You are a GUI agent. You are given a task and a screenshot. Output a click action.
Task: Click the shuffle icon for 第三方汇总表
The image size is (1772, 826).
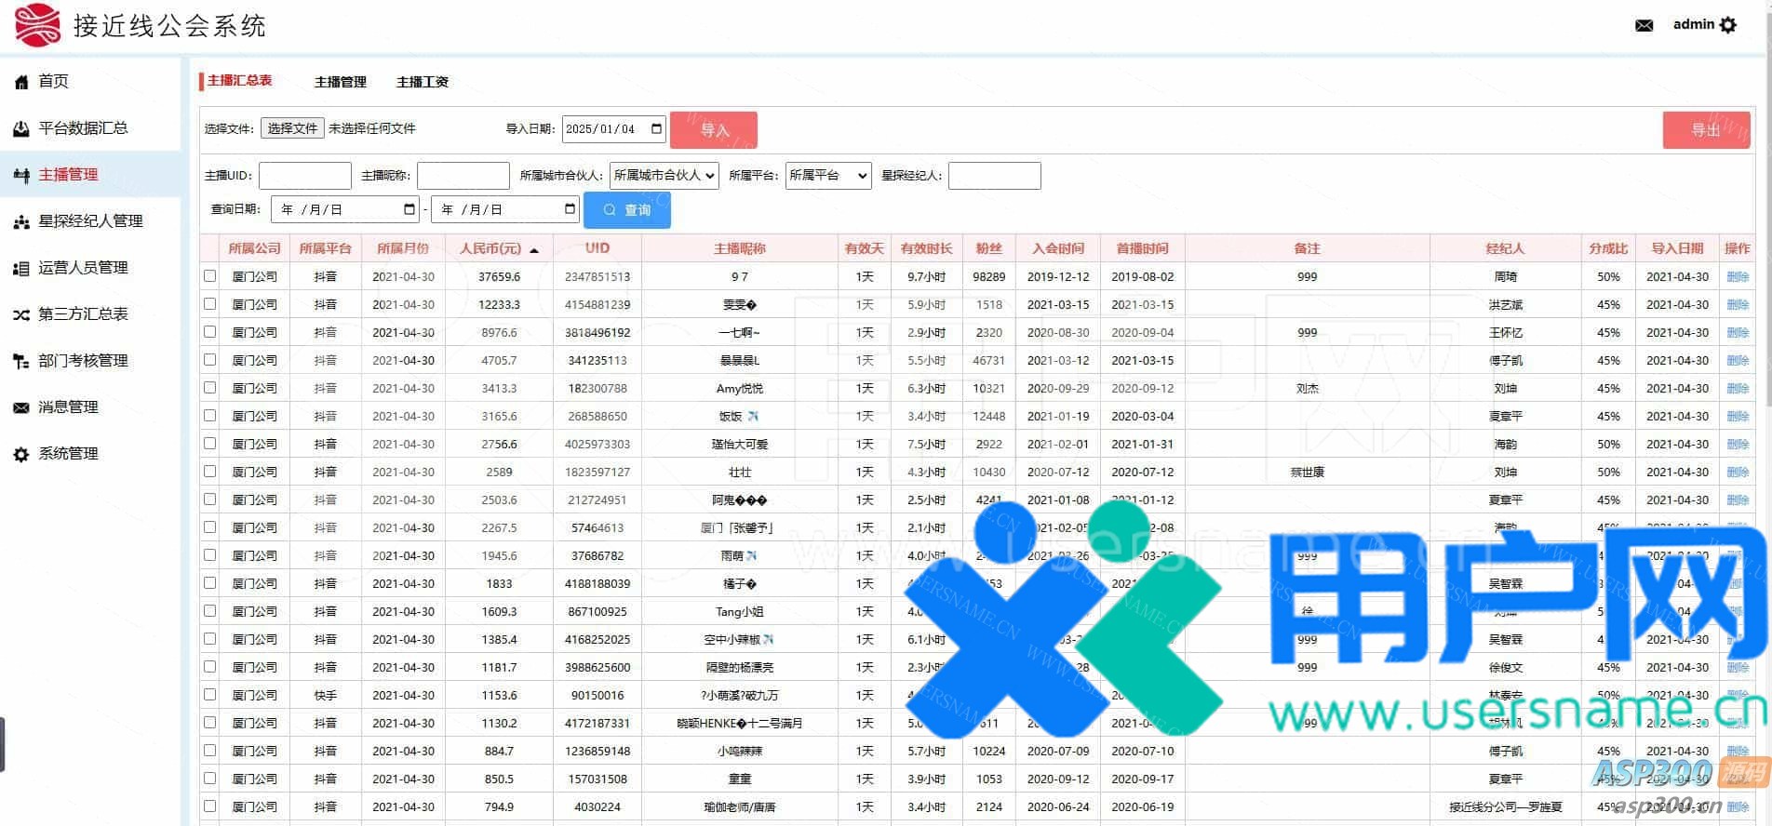pos(21,314)
